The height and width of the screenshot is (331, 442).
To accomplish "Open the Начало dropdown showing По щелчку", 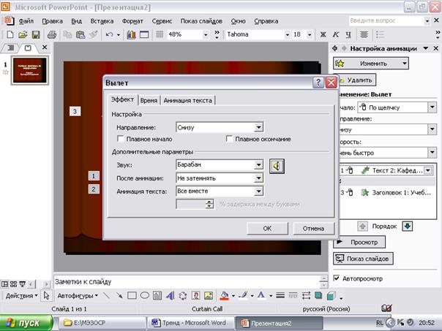I will point(432,107).
